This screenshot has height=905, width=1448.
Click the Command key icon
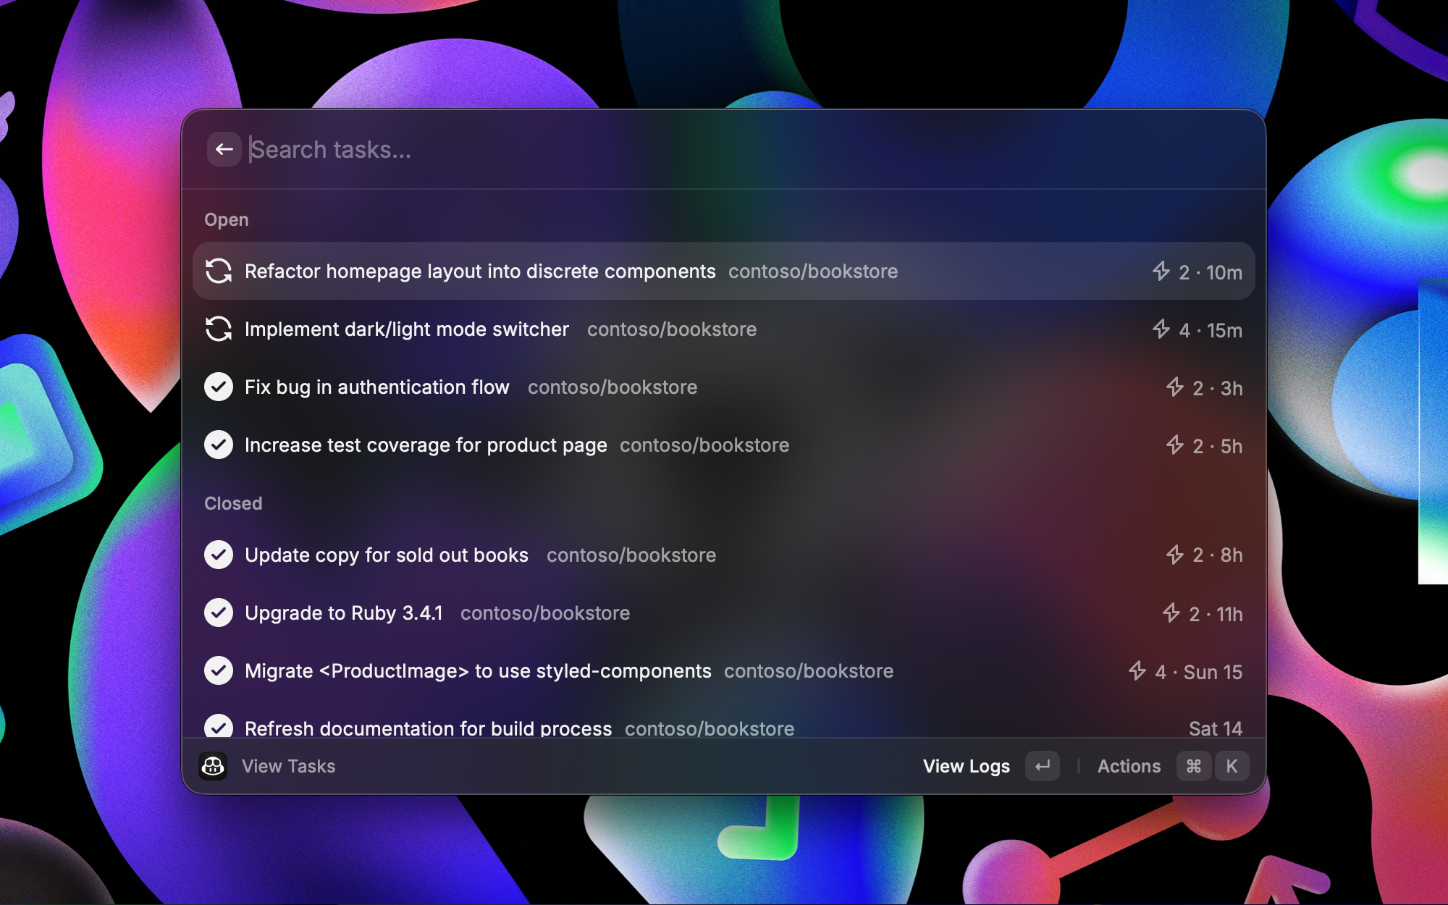[x=1193, y=766]
